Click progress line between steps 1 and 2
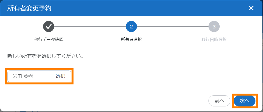 [90, 26]
